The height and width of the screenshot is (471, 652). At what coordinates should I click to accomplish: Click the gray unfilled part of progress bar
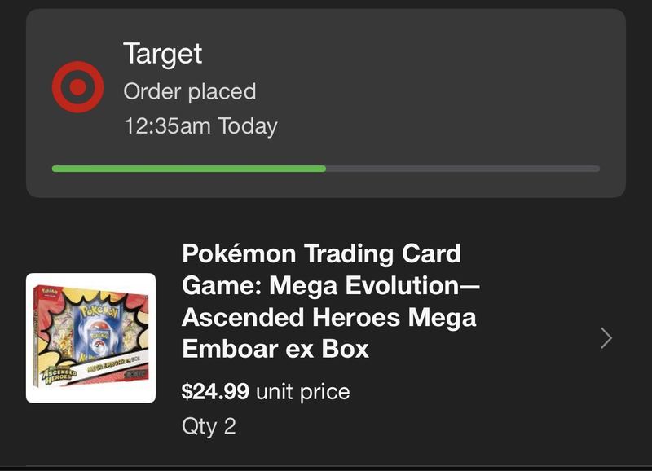(x=463, y=169)
